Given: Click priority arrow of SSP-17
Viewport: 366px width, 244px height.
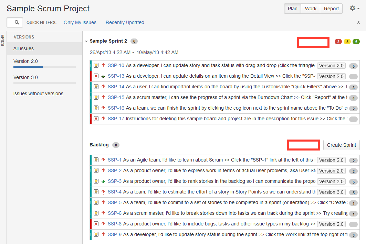Looking at the screenshot, I should point(103,118).
